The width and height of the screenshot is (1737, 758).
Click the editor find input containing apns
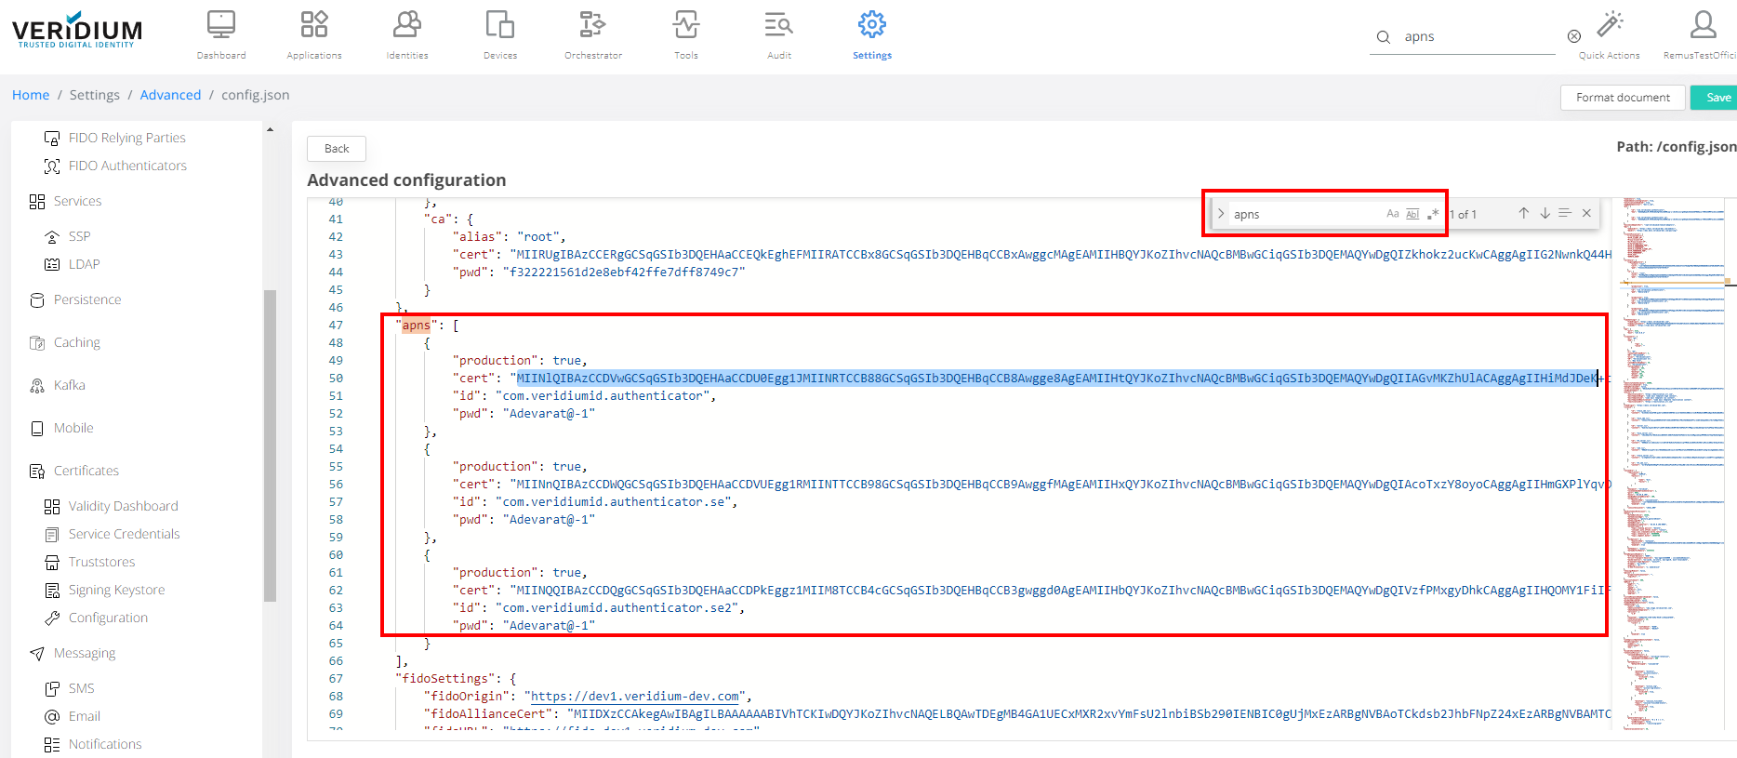tap(1302, 214)
